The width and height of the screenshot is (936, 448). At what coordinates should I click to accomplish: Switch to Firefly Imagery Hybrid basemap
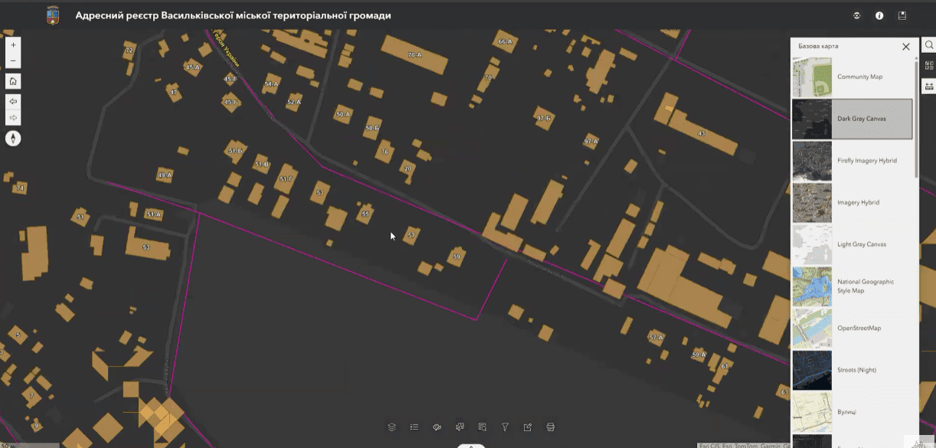point(852,161)
